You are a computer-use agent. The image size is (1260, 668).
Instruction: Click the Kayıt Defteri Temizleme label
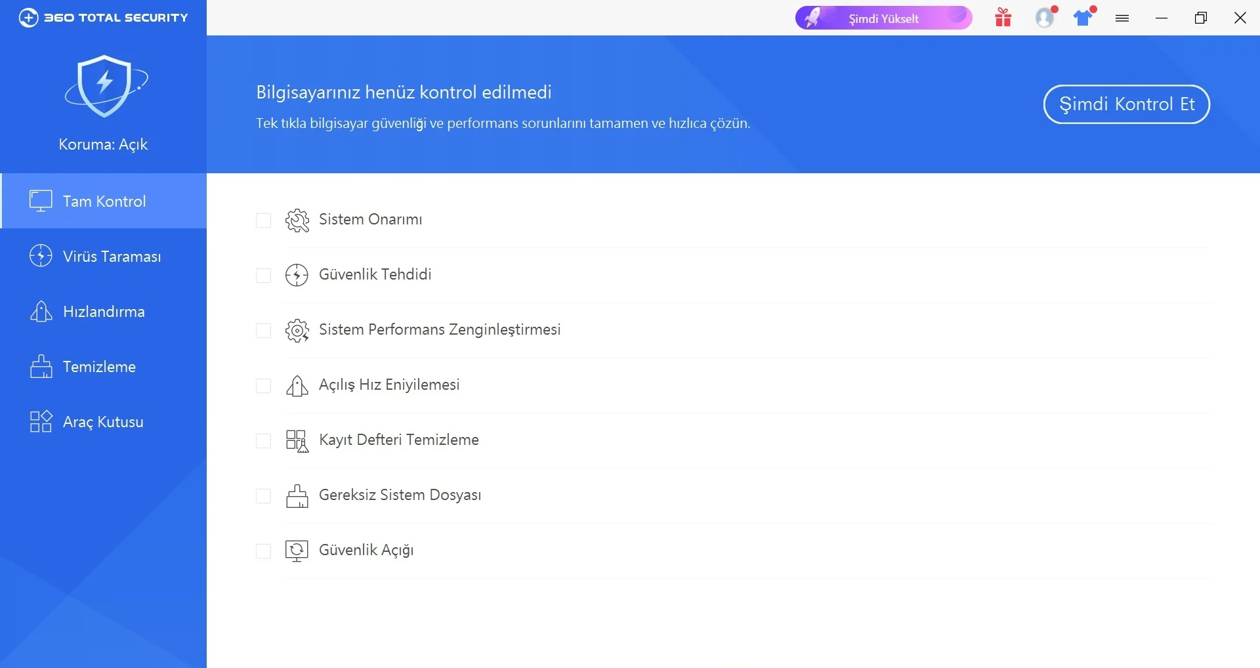tap(399, 440)
